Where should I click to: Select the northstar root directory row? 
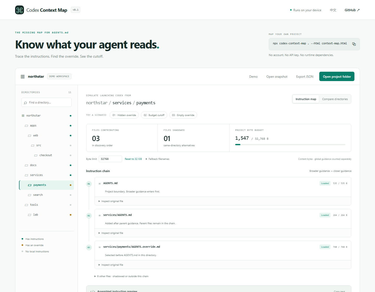click(x=46, y=115)
